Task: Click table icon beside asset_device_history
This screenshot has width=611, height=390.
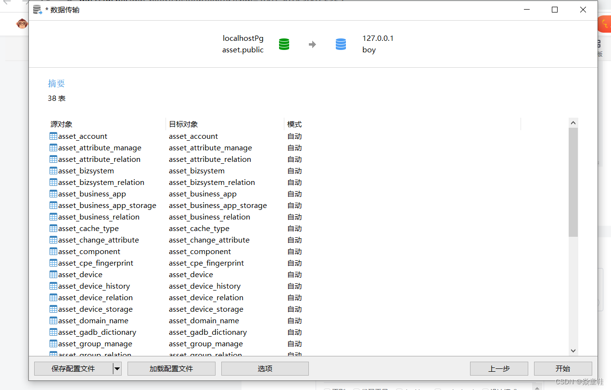Action: 53,286
